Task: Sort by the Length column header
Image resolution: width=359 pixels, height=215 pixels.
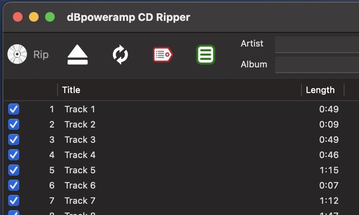Action: [320, 90]
